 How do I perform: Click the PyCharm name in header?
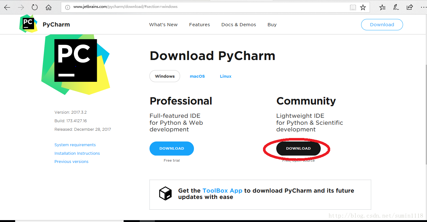[56, 25]
